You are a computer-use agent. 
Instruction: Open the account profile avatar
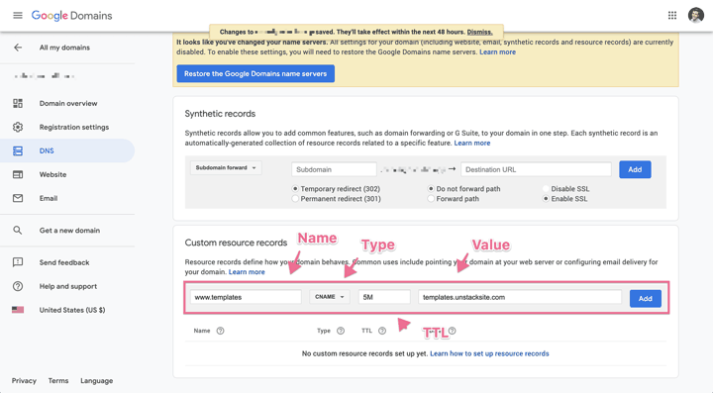tap(696, 15)
